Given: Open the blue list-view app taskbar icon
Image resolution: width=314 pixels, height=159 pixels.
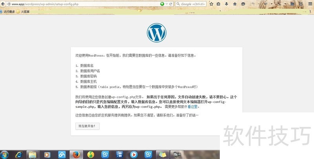Looking at the screenshot, I should tap(119, 155).
